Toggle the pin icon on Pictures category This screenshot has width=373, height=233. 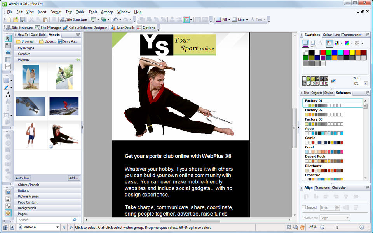point(78,60)
